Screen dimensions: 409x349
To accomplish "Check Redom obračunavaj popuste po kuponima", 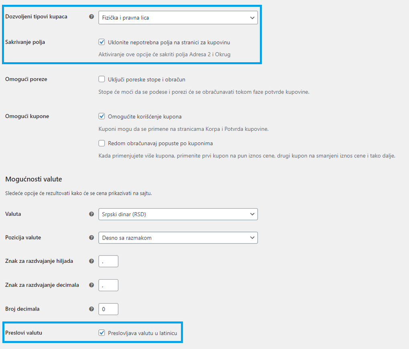I will click(x=102, y=143).
